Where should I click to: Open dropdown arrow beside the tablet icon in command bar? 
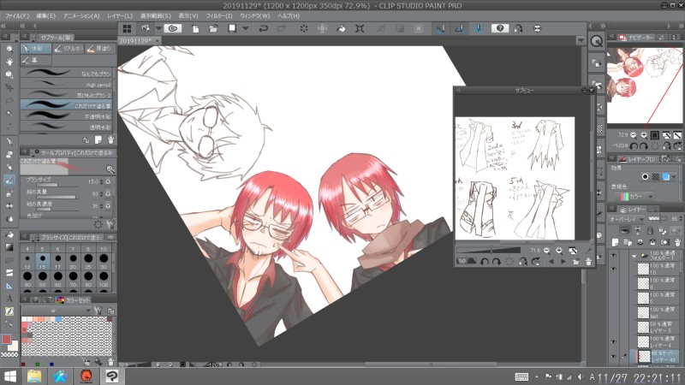tap(158, 28)
